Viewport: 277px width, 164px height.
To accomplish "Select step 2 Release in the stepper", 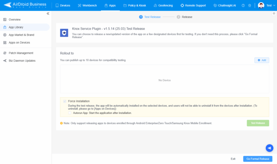I will [x=184, y=17].
